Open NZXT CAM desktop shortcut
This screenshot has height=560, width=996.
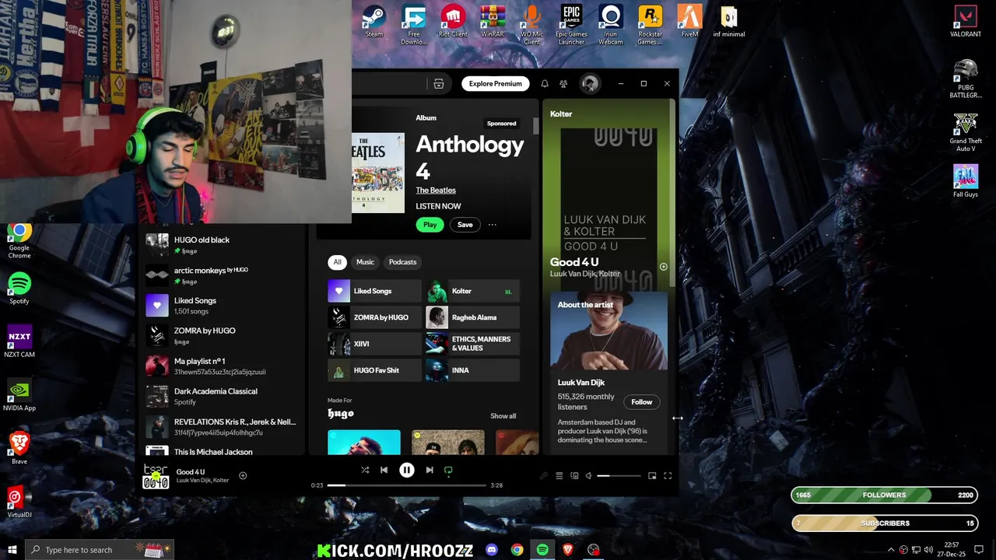click(x=19, y=341)
